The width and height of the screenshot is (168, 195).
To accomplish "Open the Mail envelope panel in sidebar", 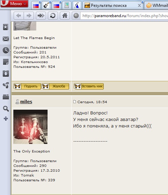I will click(6, 39).
